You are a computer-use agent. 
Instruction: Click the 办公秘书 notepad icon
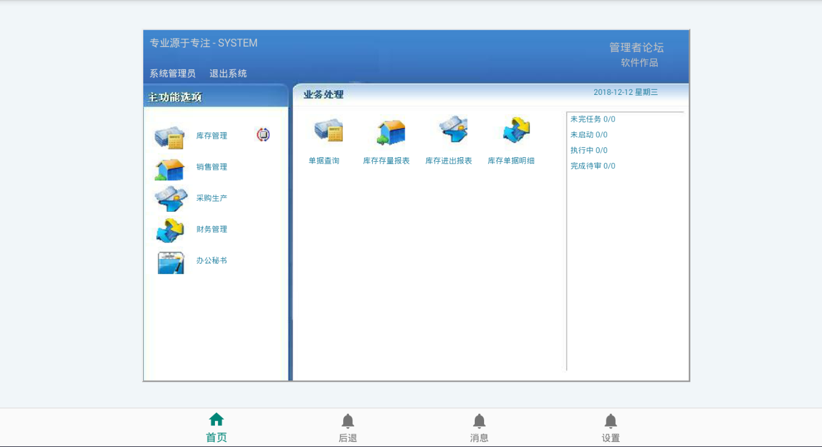pos(171,262)
